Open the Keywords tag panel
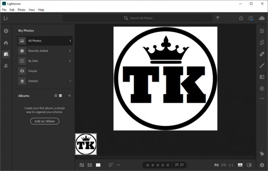The width and height of the screenshot is (268, 171). tap(262, 154)
